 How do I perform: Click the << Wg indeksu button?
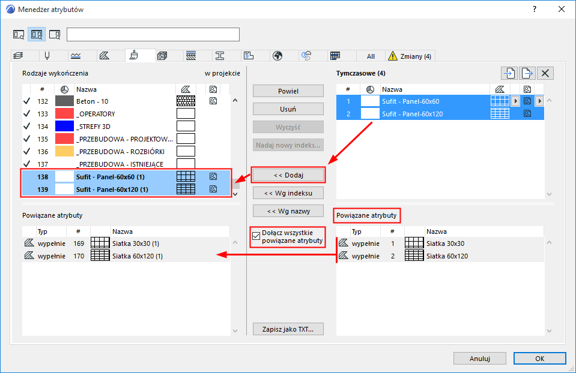[288, 193]
